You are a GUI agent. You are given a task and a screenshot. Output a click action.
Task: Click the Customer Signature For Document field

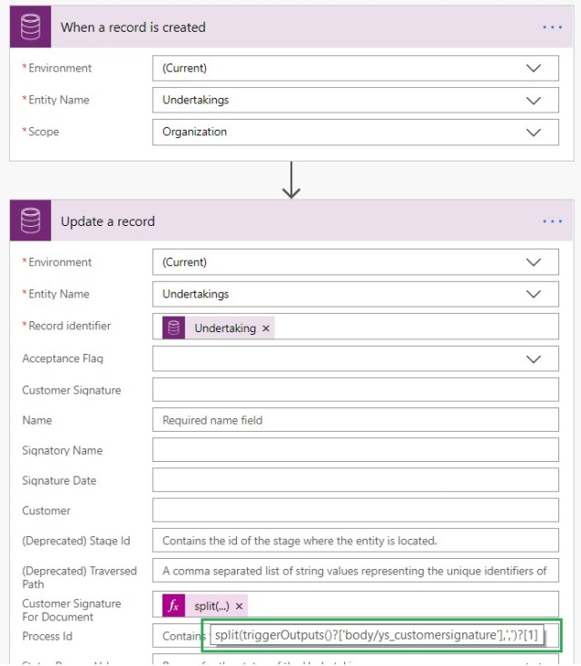(355, 604)
